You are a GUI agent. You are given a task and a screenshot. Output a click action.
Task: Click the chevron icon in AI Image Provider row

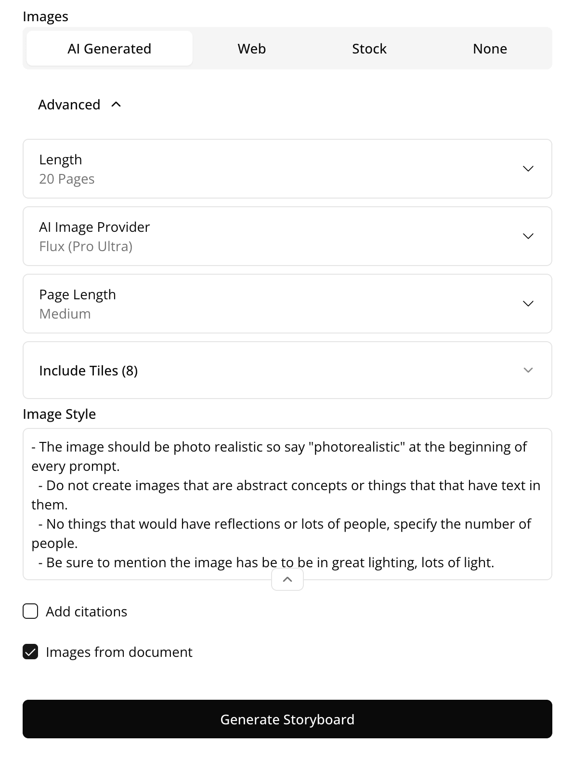[x=528, y=236]
